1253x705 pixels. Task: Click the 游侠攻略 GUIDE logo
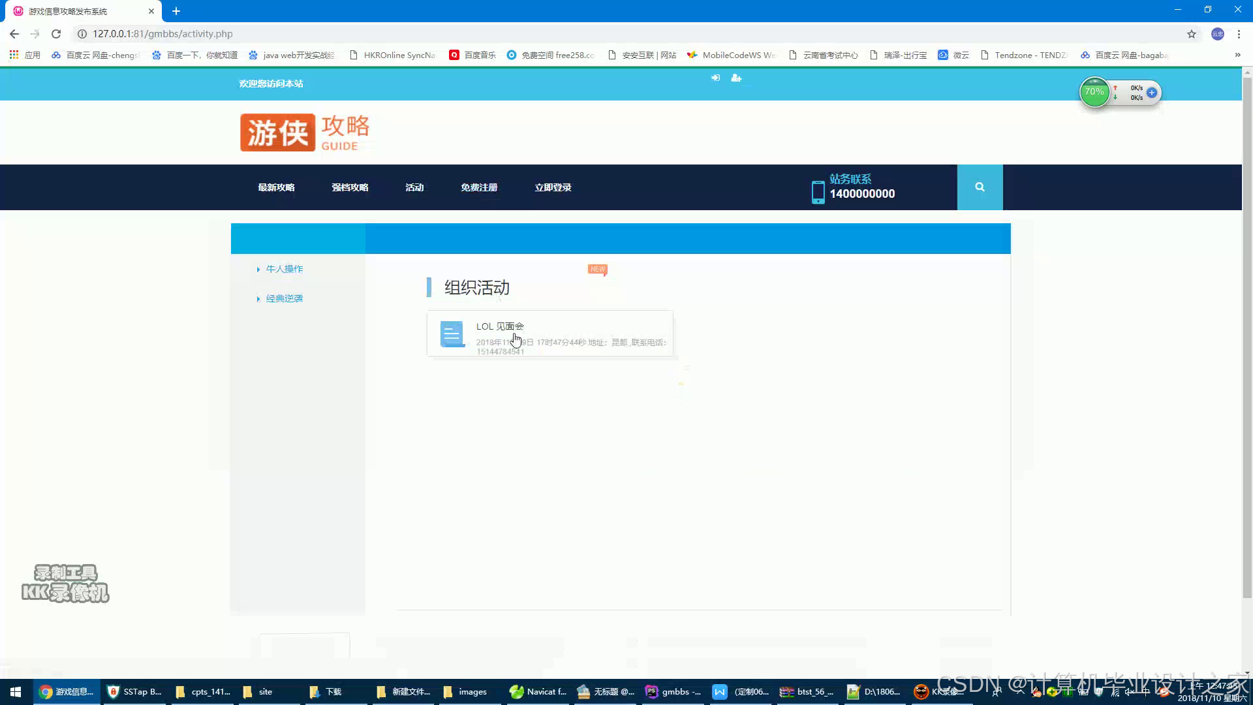[305, 133]
